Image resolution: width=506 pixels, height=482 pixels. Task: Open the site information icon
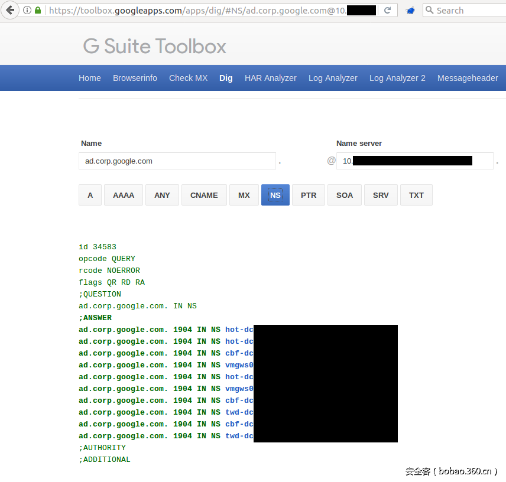(x=27, y=10)
